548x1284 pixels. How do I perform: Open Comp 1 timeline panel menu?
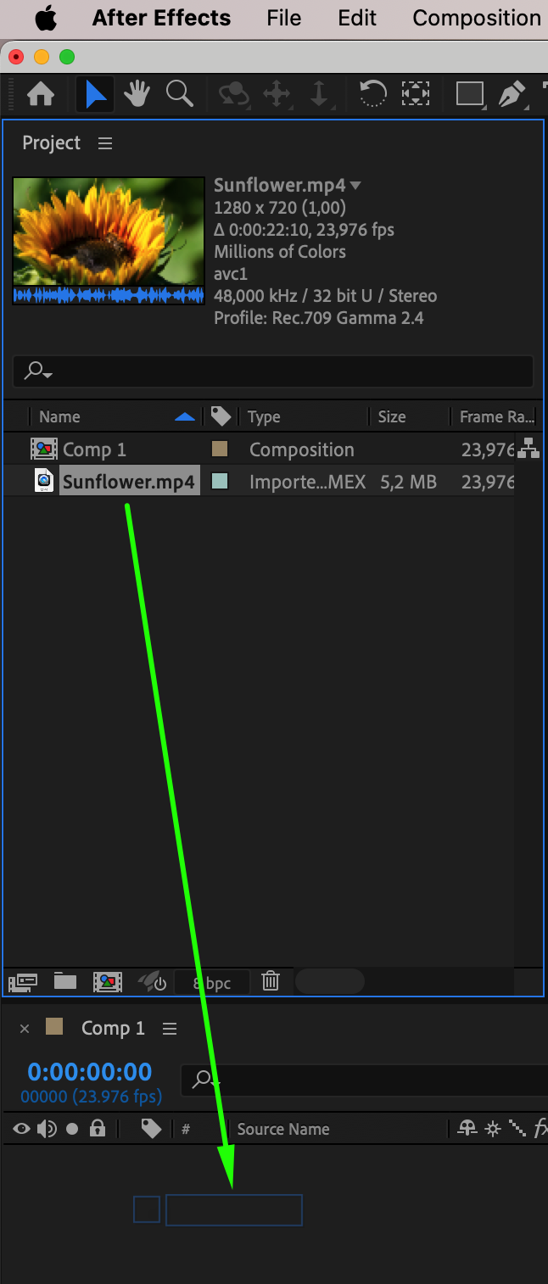[170, 1029]
